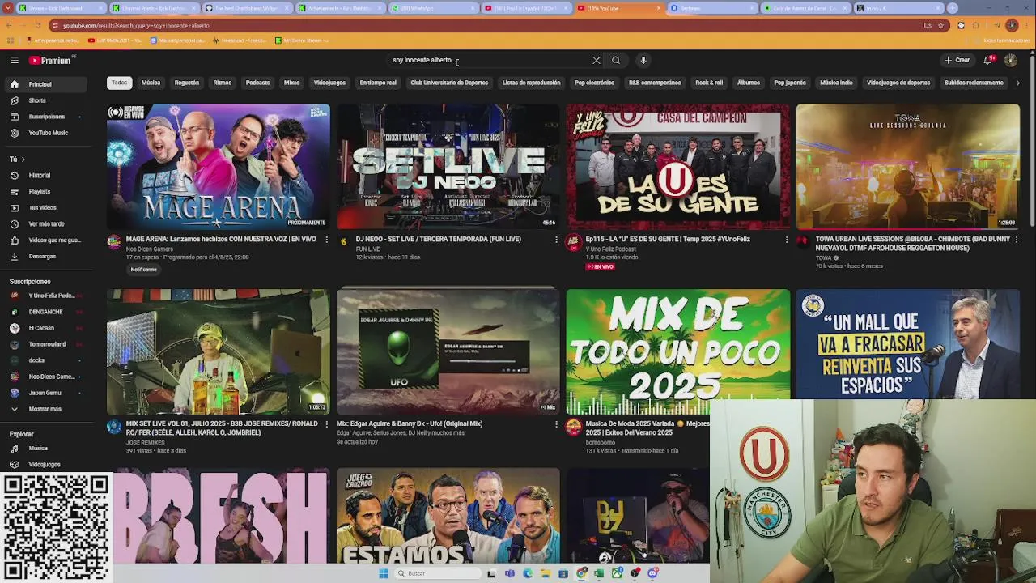Open options menu for DJ NEOO video
Image resolution: width=1036 pixels, height=583 pixels.
556,240
